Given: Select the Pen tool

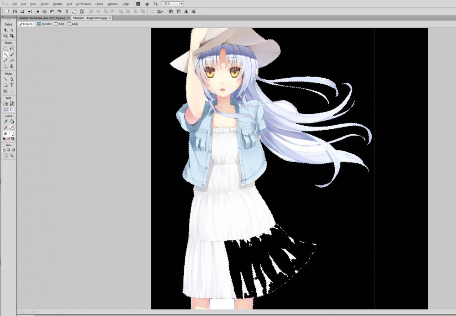Looking at the screenshot, I should click(x=12, y=79).
